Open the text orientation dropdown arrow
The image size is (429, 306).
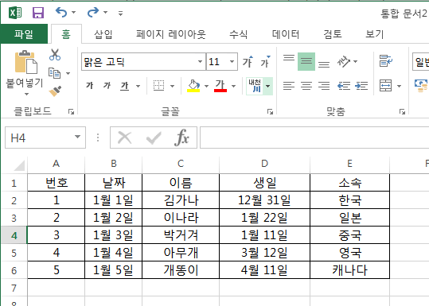[356, 61]
